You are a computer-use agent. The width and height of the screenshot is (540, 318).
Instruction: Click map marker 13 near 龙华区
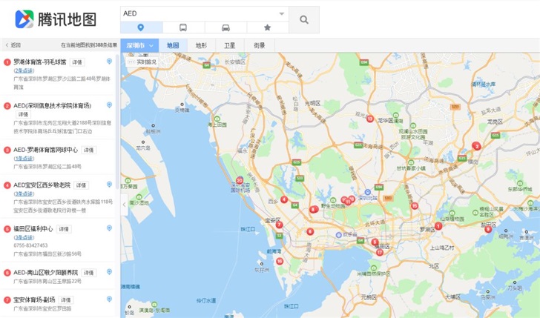(x=370, y=119)
